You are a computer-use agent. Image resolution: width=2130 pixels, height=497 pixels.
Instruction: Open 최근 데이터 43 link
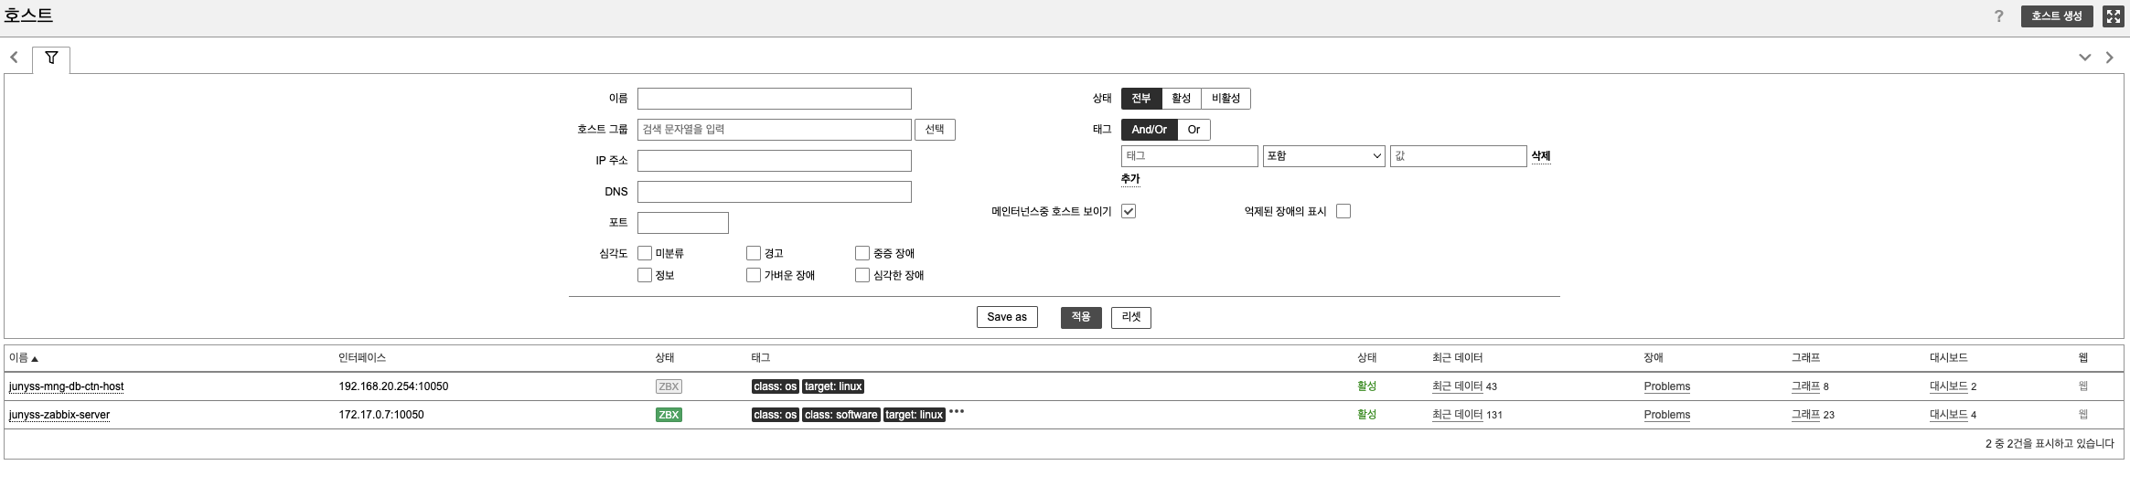[x=1457, y=386]
